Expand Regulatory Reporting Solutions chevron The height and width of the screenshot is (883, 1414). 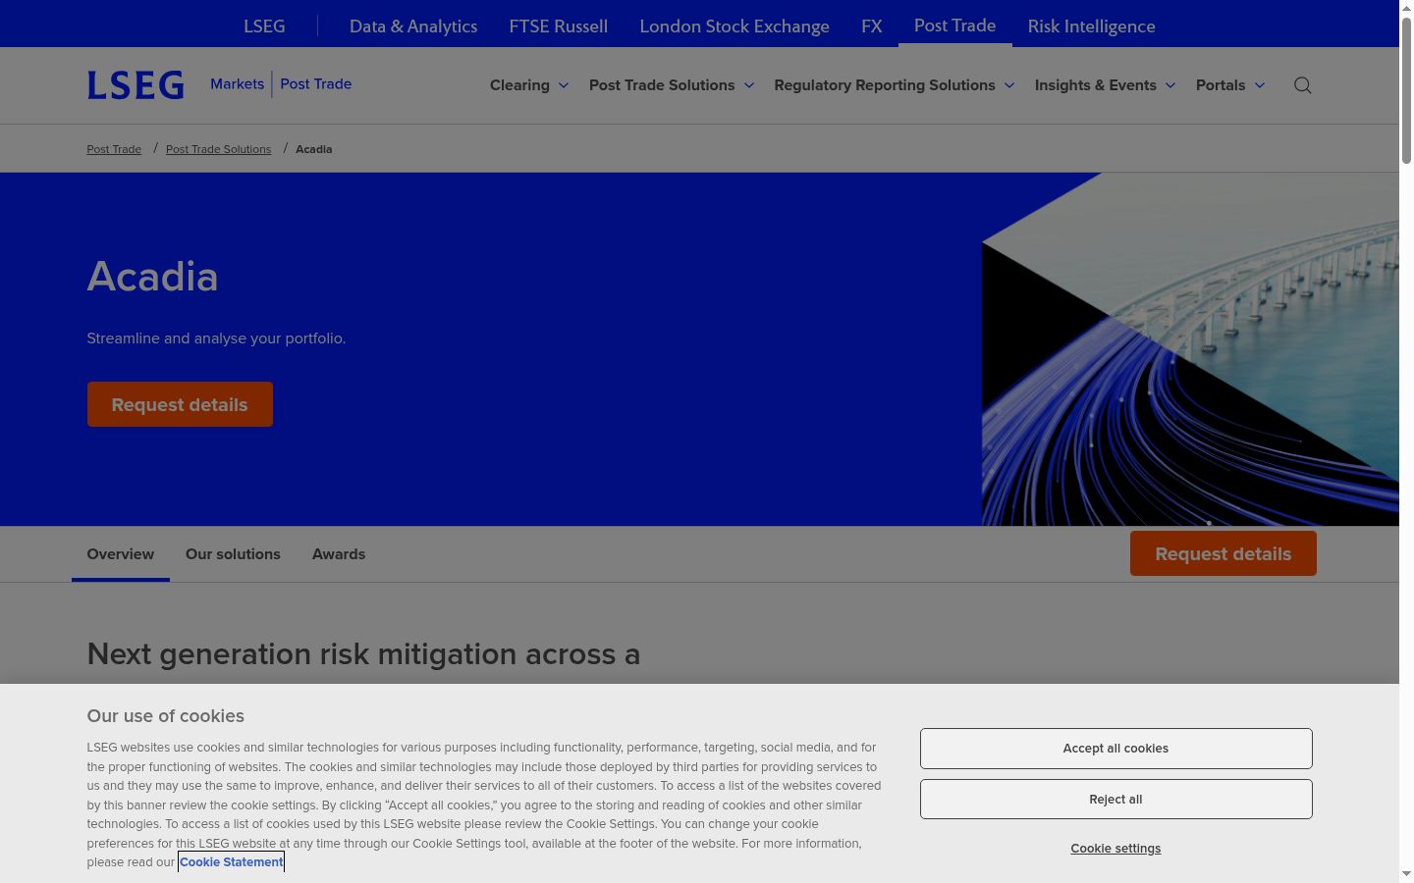(x=1009, y=85)
